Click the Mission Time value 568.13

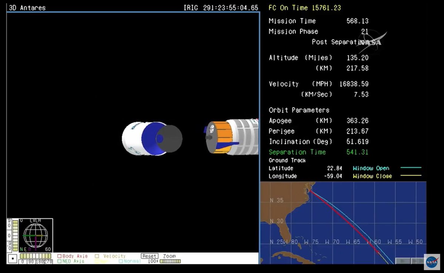[357, 21]
